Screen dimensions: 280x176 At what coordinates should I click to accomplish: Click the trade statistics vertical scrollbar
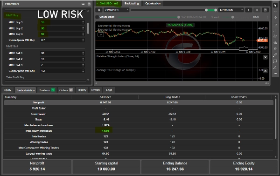[x=275, y=118]
